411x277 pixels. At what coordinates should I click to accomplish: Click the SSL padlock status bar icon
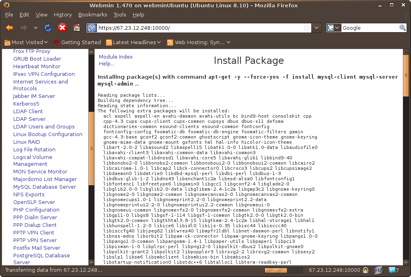click(x=366, y=270)
